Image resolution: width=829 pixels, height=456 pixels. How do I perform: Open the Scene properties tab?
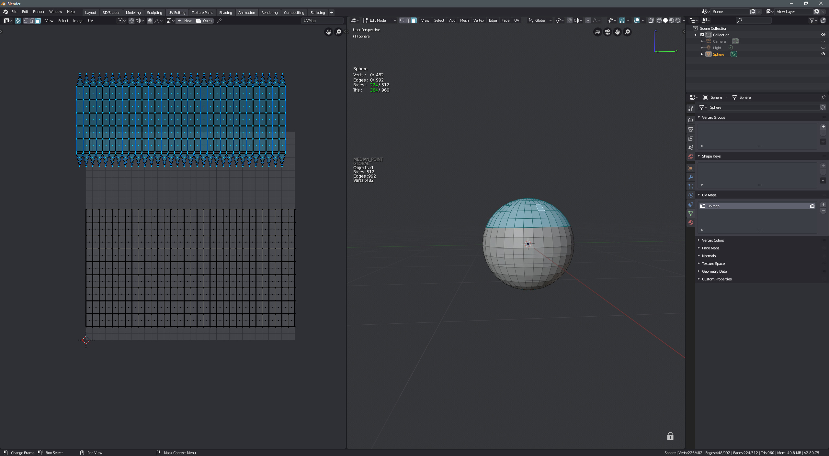point(691,147)
